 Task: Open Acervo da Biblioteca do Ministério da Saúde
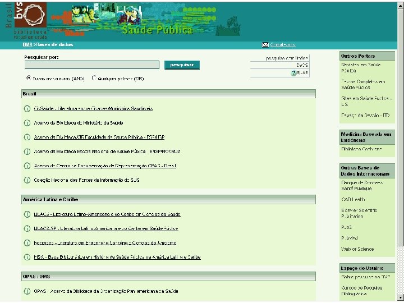[x=79, y=123]
